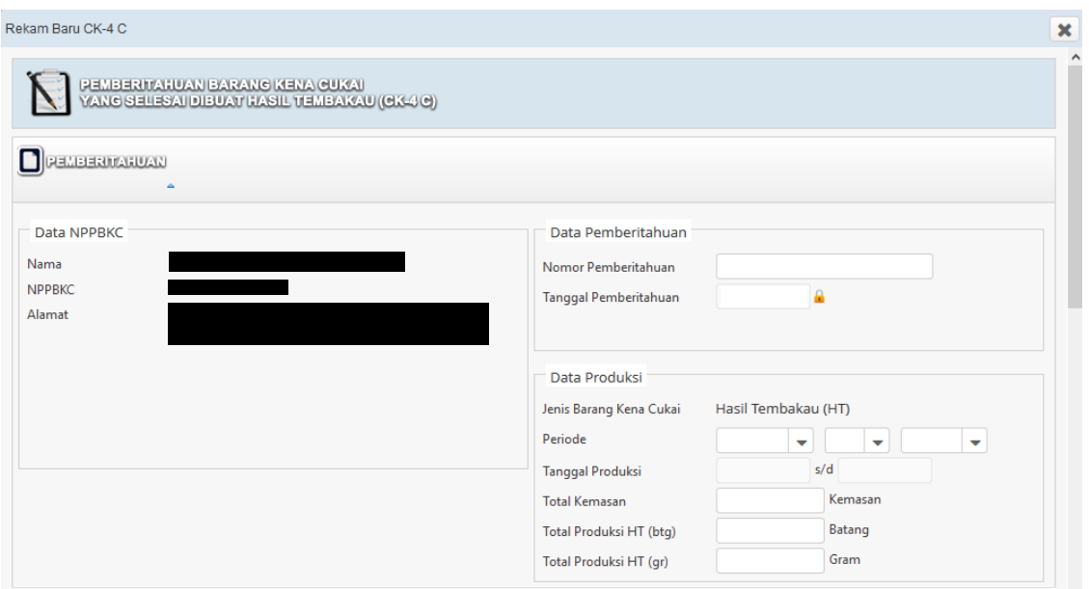Click the lock icon beside Tanggal Pemberitahuan
The image size is (1089, 589).
(819, 297)
